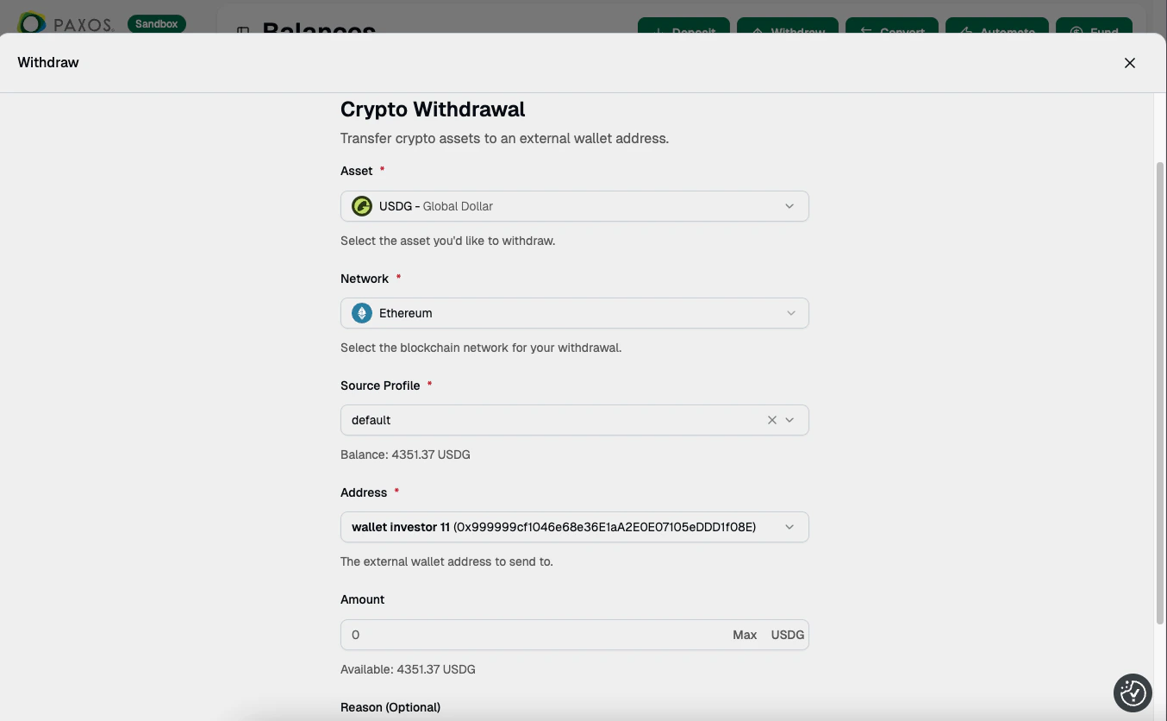Screen dimensions: 1167x721
Task: Click Max to withdraw full balance
Action: (x=744, y=634)
